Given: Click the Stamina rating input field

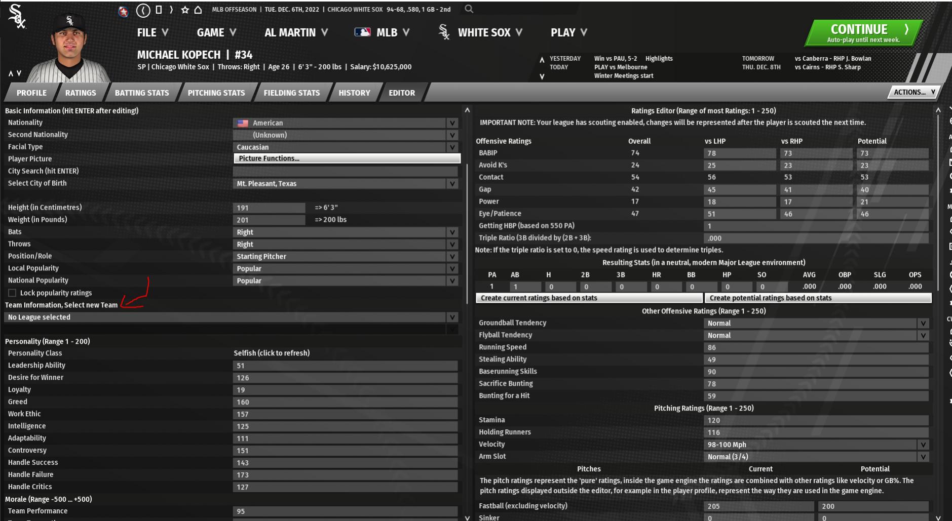Looking at the screenshot, I should (x=816, y=420).
